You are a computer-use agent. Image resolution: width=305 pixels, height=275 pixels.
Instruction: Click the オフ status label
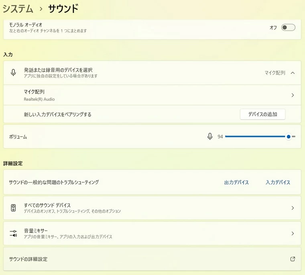(273, 28)
